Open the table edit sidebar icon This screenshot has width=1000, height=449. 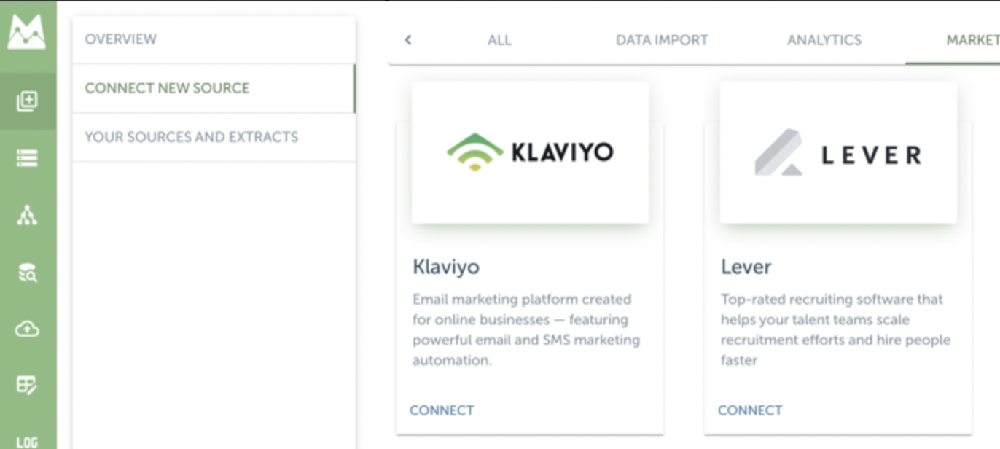[27, 385]
